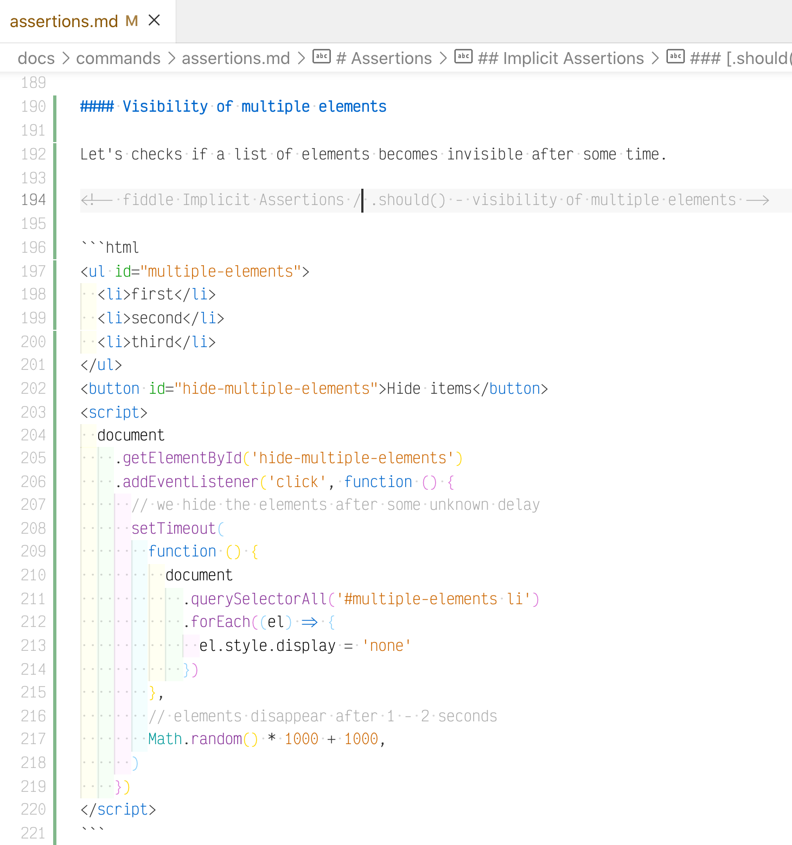Expand the chevron after '## Implicit Assertions' breadcrumb
This screenshot has height=845, width=792.
tap(655, 58)
